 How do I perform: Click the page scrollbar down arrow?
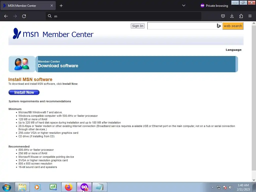(x=254, y=180)
